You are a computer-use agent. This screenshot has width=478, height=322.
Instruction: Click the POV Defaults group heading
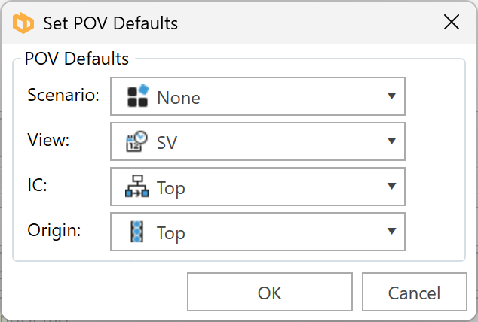pyautogui.click(x=77, y=59)
